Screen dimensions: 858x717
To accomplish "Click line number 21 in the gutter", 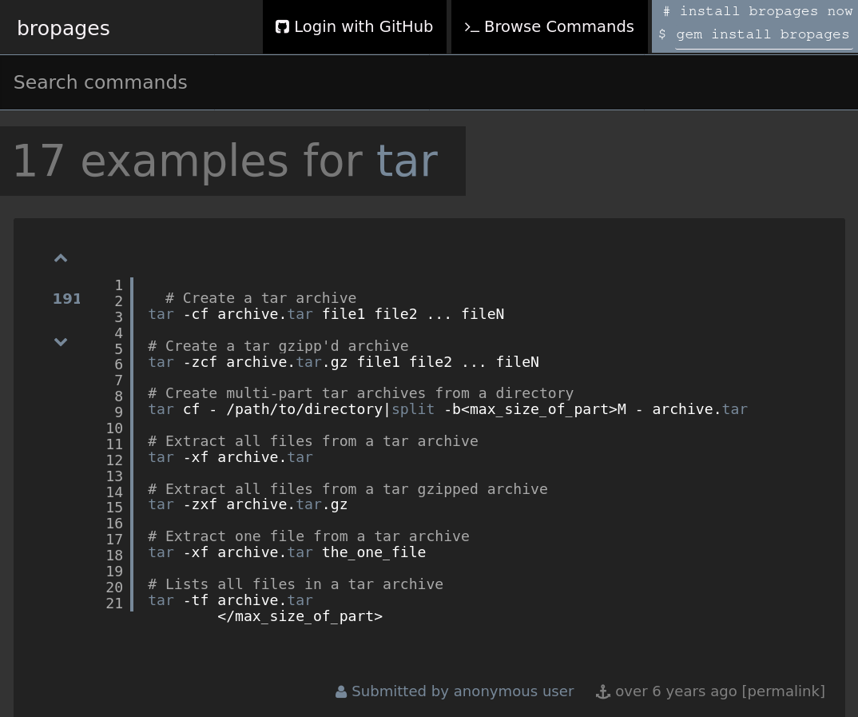I will pyautogui.click(x=115, y=603).
